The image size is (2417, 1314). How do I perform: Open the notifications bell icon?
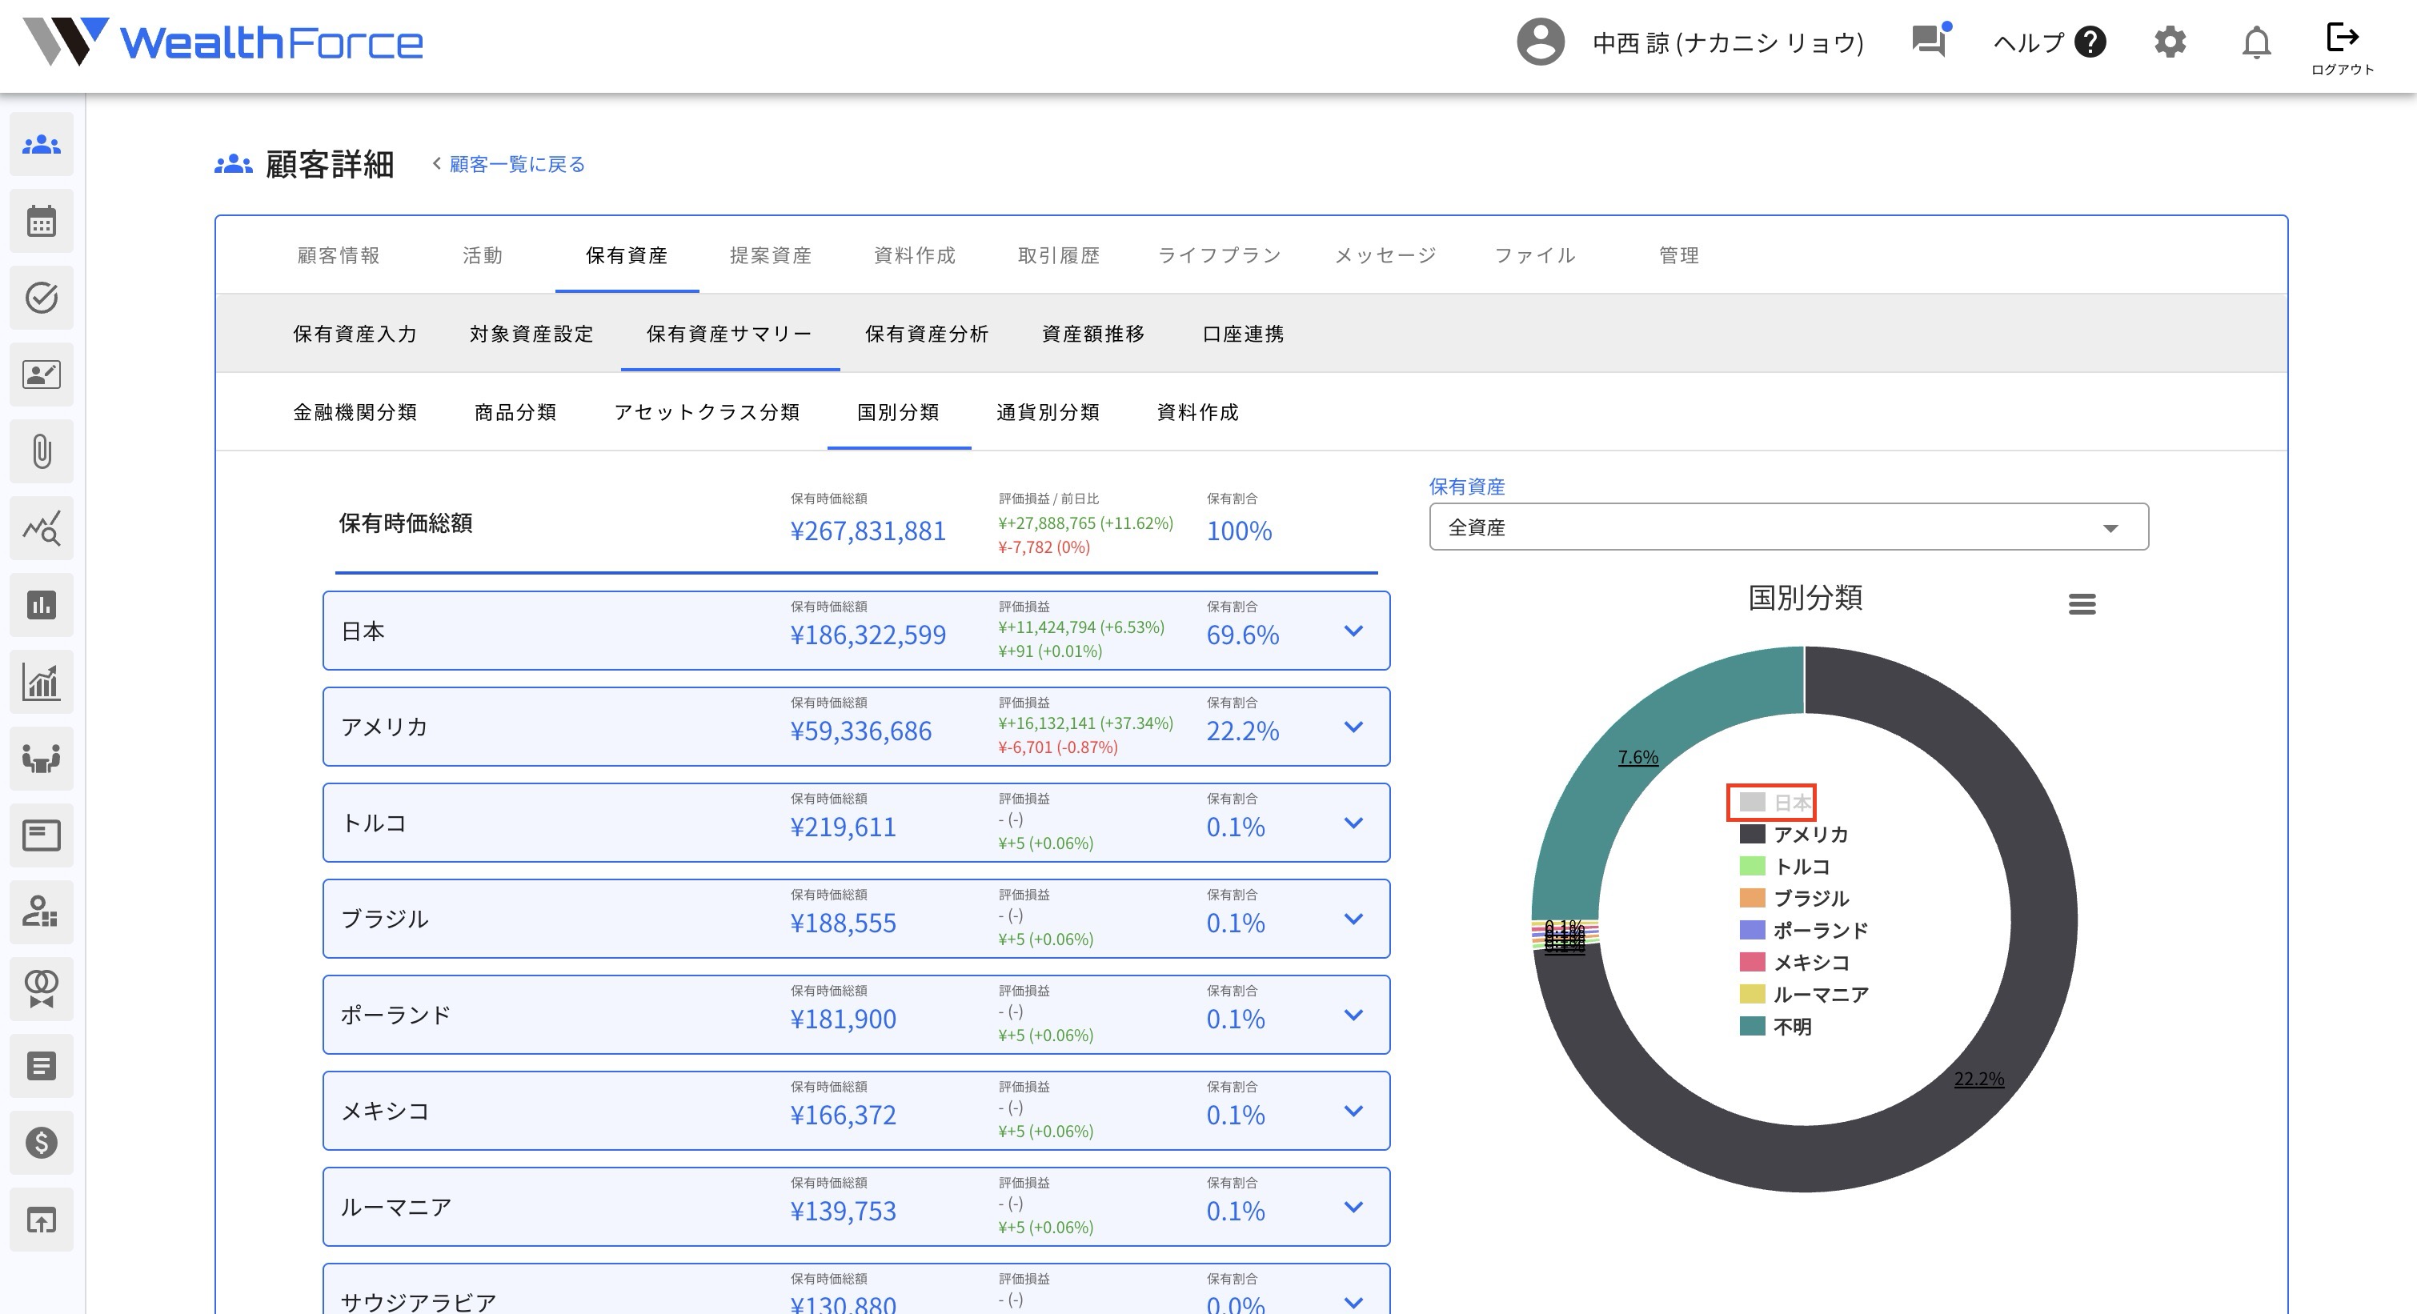pyautogui.click(x=2257, y=42)
